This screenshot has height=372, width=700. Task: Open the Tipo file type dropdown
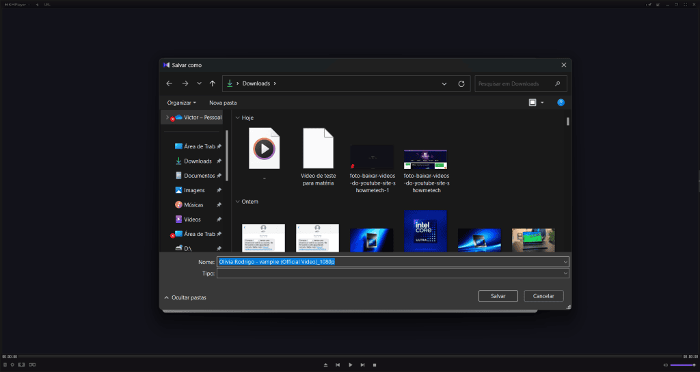[x=565, y=274]
